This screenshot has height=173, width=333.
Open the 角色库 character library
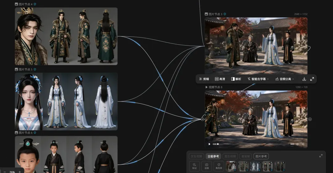coord(219,166)
